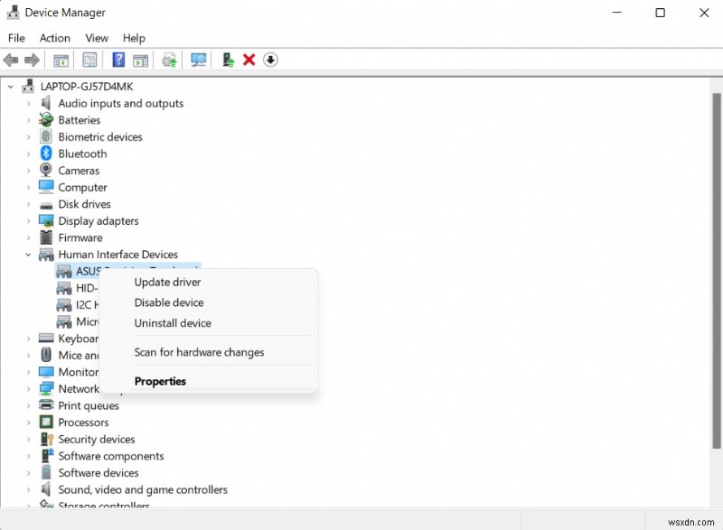
Task: Open the View menu
Action: [x=96, y=38]
